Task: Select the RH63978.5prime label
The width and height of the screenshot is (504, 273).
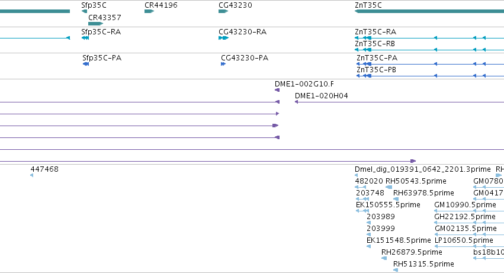Action: tap(423, 193)
